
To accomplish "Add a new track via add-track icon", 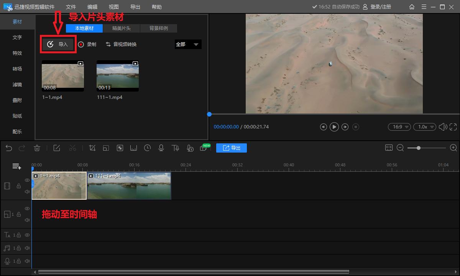I will tap(16, 166).
